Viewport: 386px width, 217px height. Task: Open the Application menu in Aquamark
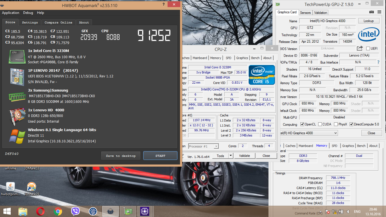point(11,13)
